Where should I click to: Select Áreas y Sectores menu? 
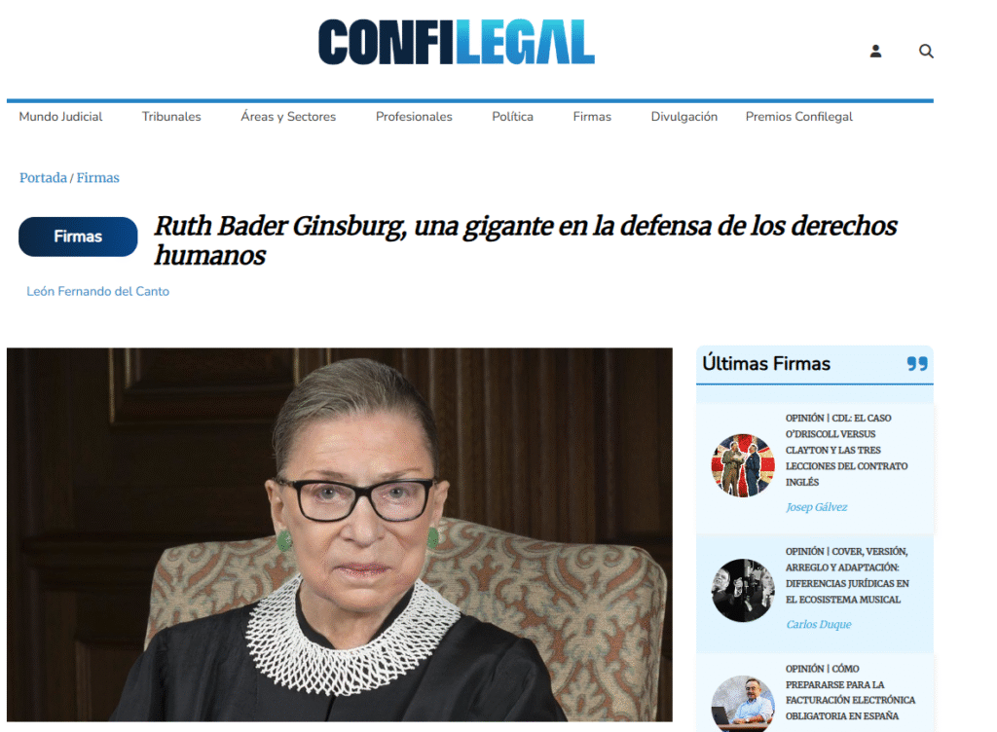click(x=288, y=116)
